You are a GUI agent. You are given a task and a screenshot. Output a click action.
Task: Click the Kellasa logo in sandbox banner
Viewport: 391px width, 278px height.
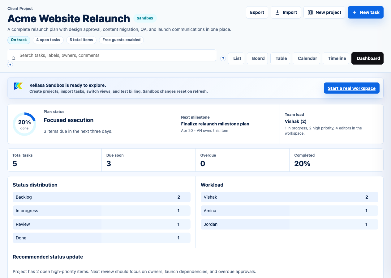(x=18, y=86)
